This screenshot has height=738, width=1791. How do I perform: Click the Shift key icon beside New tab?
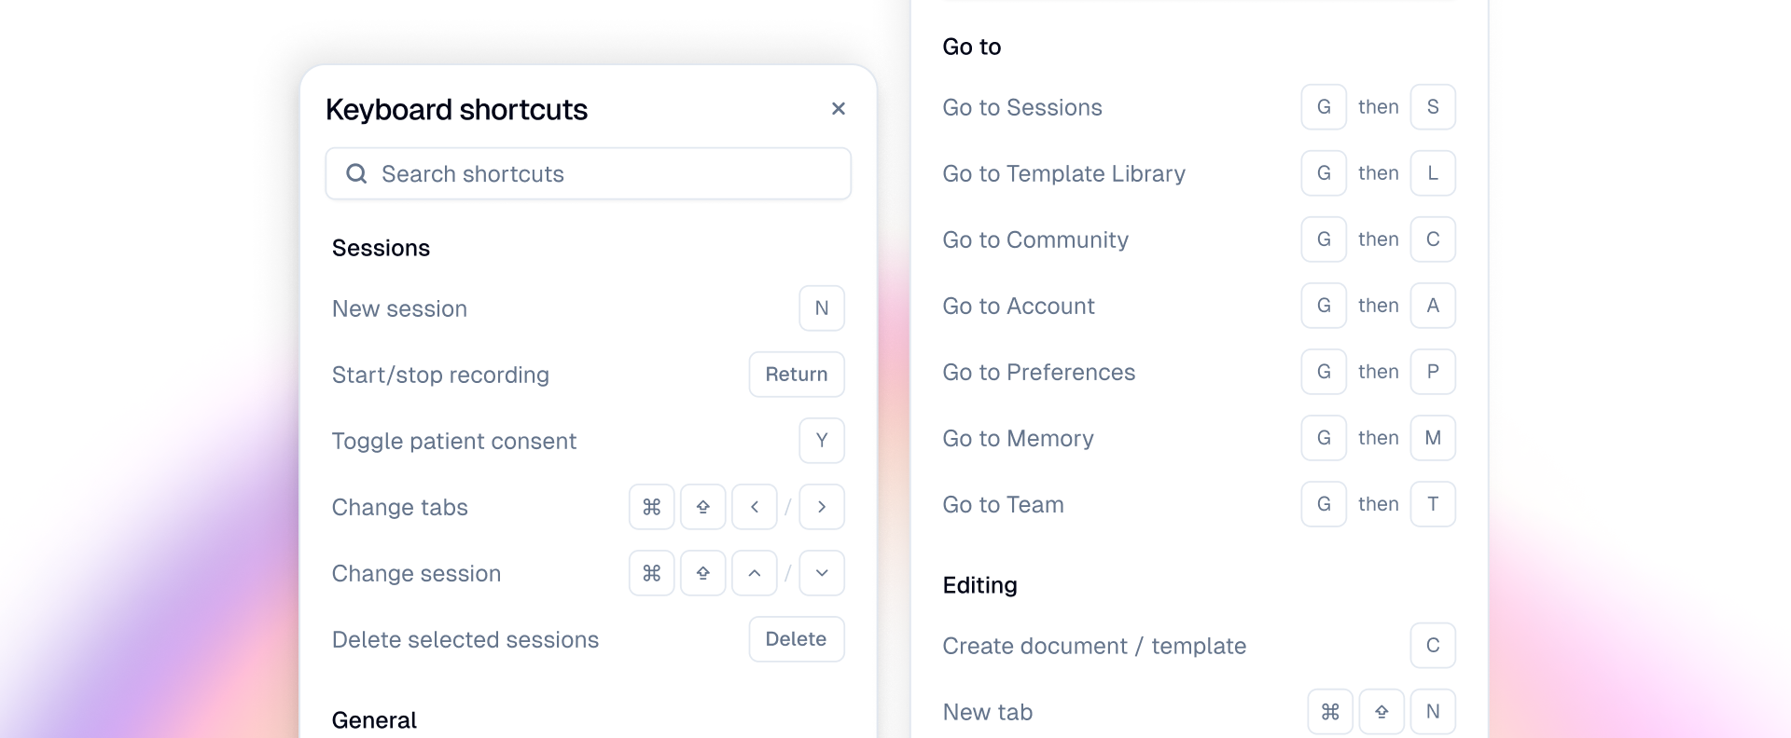click(1381, 711)
